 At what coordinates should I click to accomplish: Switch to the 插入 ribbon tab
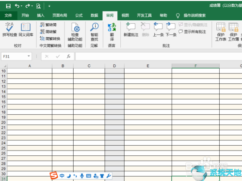pyautogui.click(x=41, y=15)
